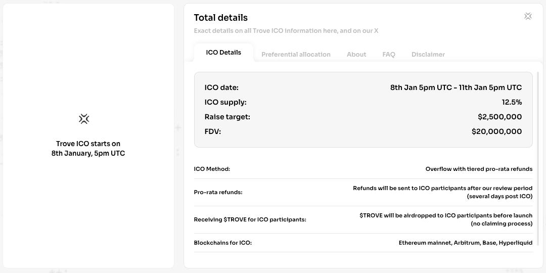Screen dimensions: 546x273
Task: Click the Pro-rata refunds row label
Action: pyautogui.click(x=218, y=192)
